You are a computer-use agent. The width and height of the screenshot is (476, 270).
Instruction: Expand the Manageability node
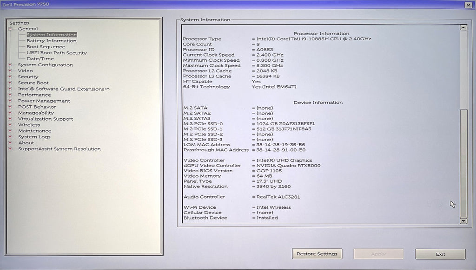point(10,113)
